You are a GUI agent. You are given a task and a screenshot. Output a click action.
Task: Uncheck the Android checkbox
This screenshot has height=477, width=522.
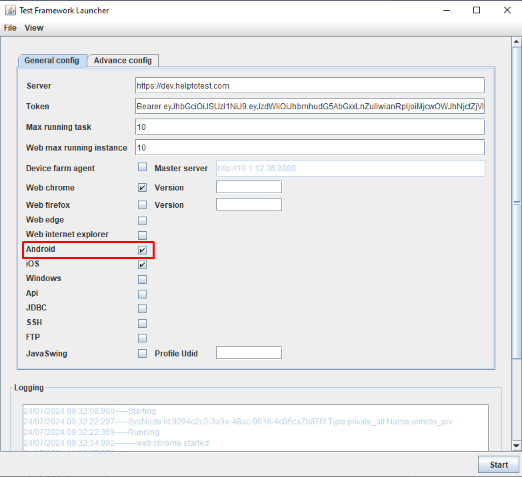(x=142, y=250)
